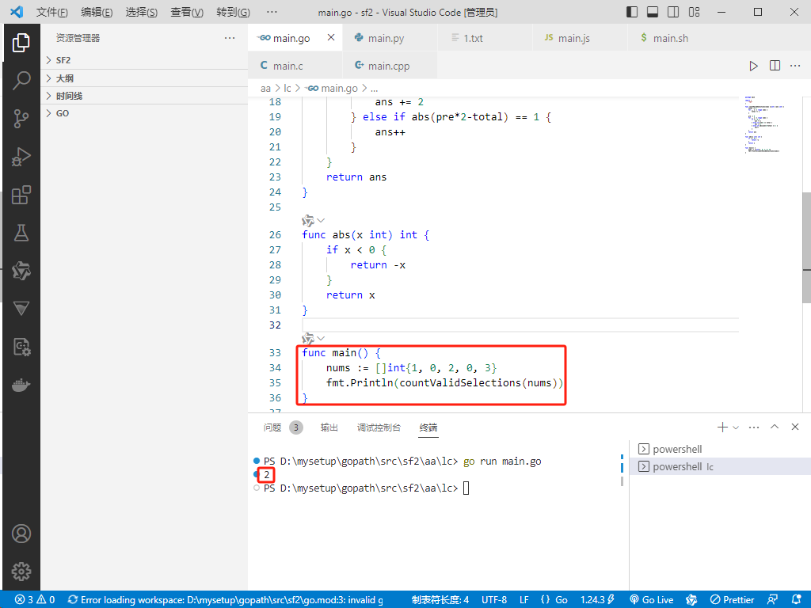Split the editor to the right
Viewport: 811px width, 608px height.
[775, 66]
